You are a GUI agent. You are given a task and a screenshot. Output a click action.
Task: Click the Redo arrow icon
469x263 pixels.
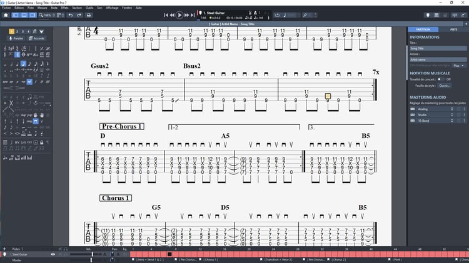(x=79, y=15)
